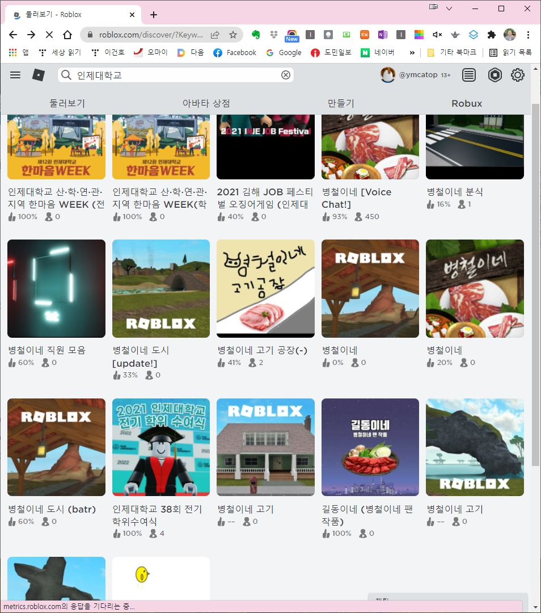This screenshot has width=541, height=613.
Task: Open the 도민일보 bookmark
Action: pyautogui.click(x=331, y=52)
